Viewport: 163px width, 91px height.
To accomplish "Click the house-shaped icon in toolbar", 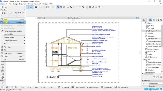I will [x=86, y=7].
